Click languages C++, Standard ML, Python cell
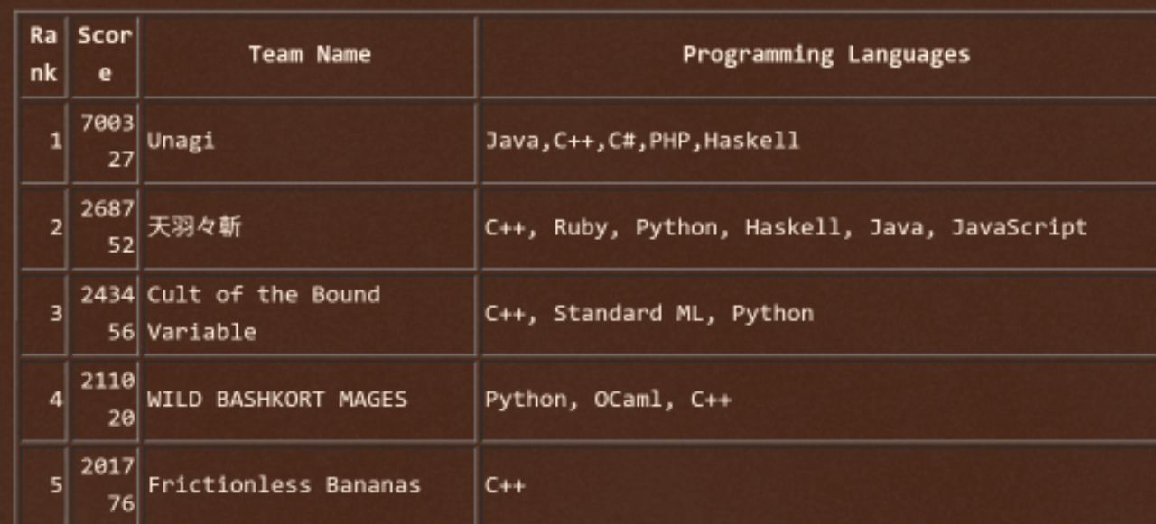This screenshot has height=524, width=1156. coord(818,314)
